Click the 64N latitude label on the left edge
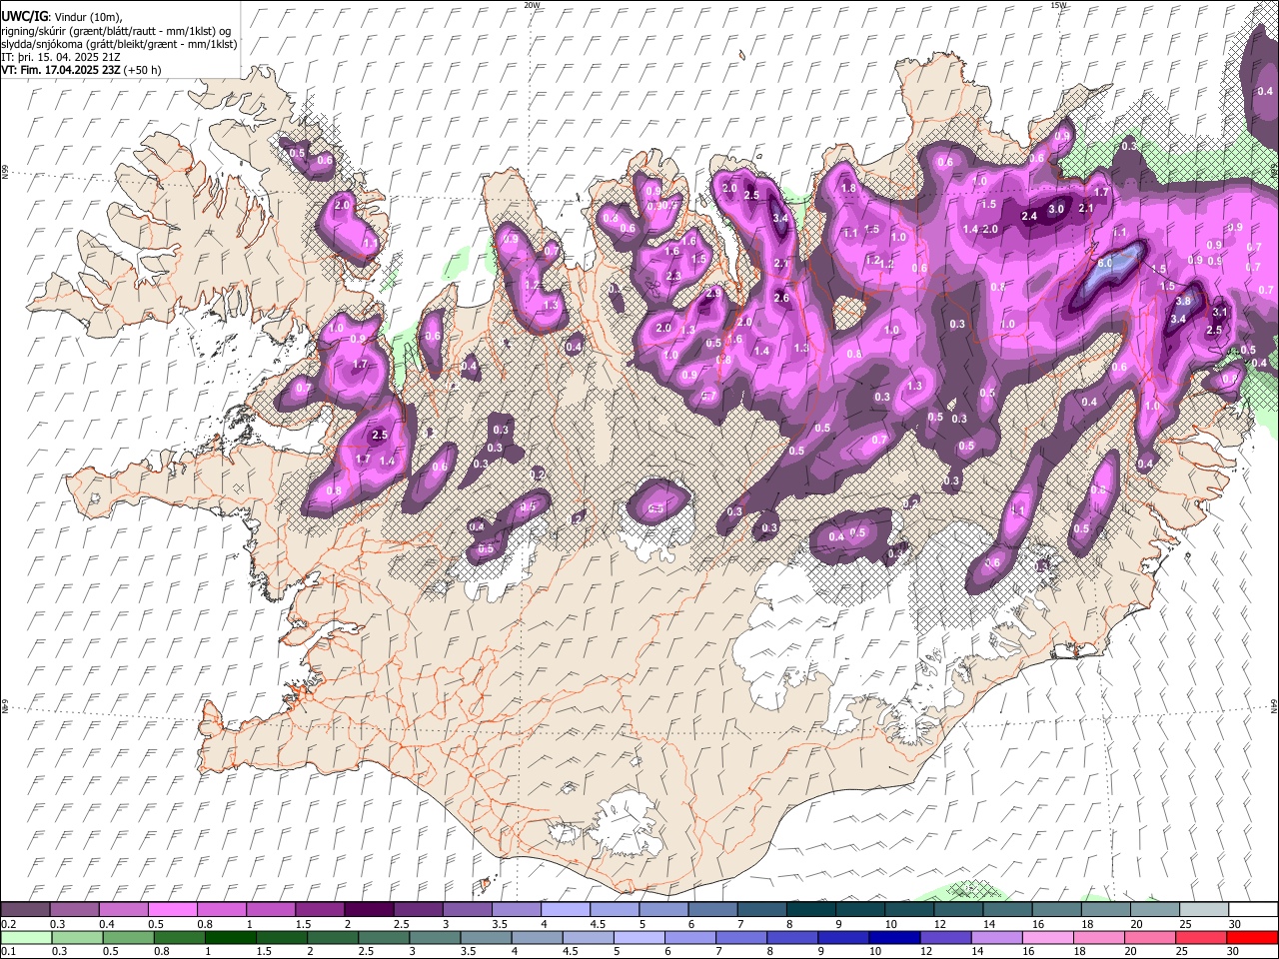The height and width of the screenshot is (959, 1279). (5, 706)
